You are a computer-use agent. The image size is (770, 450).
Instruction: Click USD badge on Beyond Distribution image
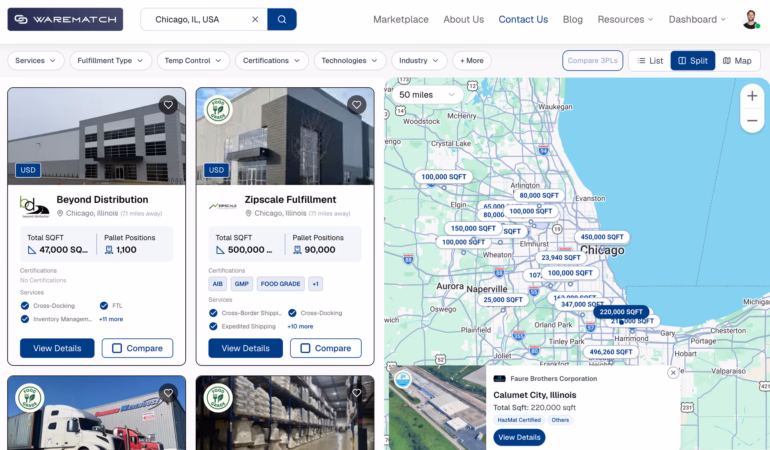[28, 170]
